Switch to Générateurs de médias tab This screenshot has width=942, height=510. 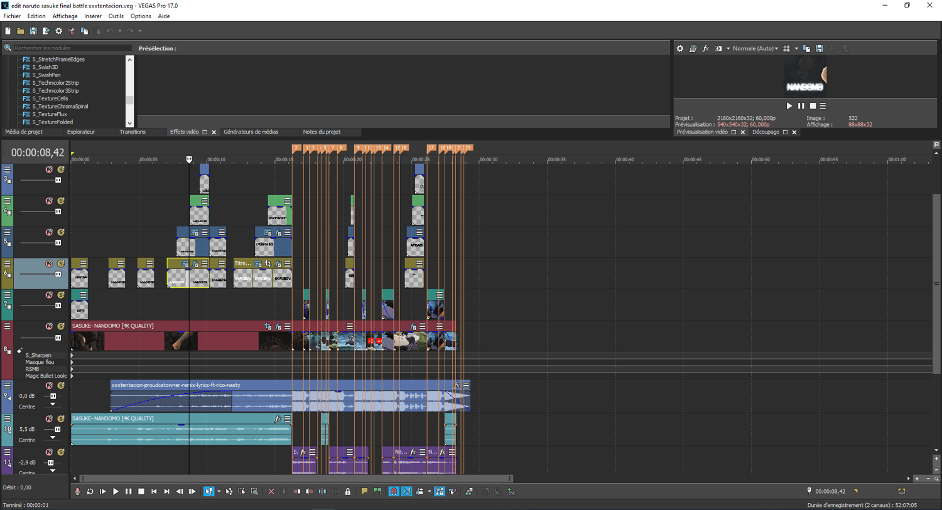pyautogui.click(x=251, y=132)
